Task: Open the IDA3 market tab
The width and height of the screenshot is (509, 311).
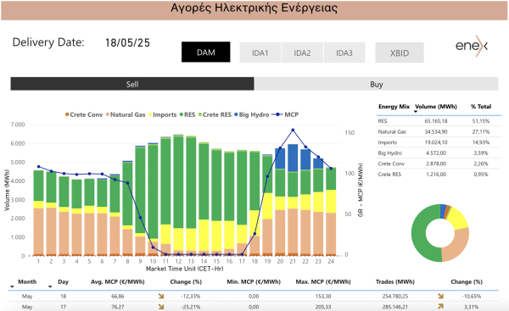Action: point(344,53)
